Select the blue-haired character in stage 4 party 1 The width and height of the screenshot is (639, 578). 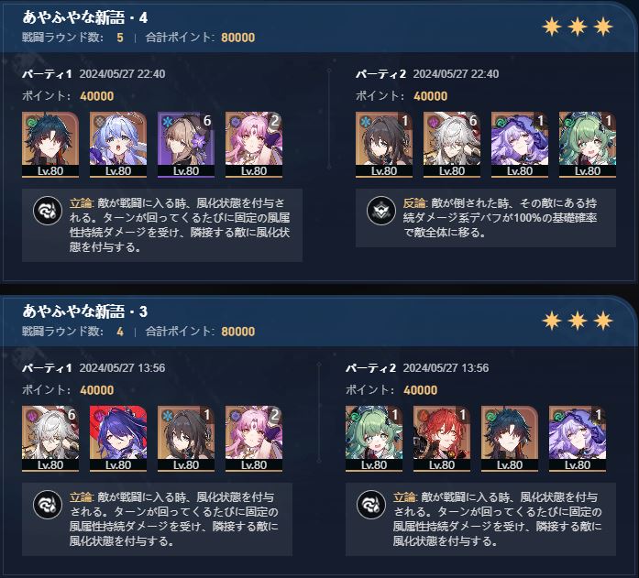pos(118,145)
